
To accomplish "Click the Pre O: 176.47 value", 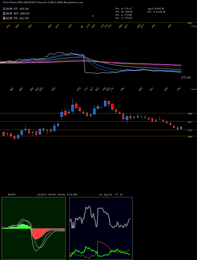I will tap(124, 8).
